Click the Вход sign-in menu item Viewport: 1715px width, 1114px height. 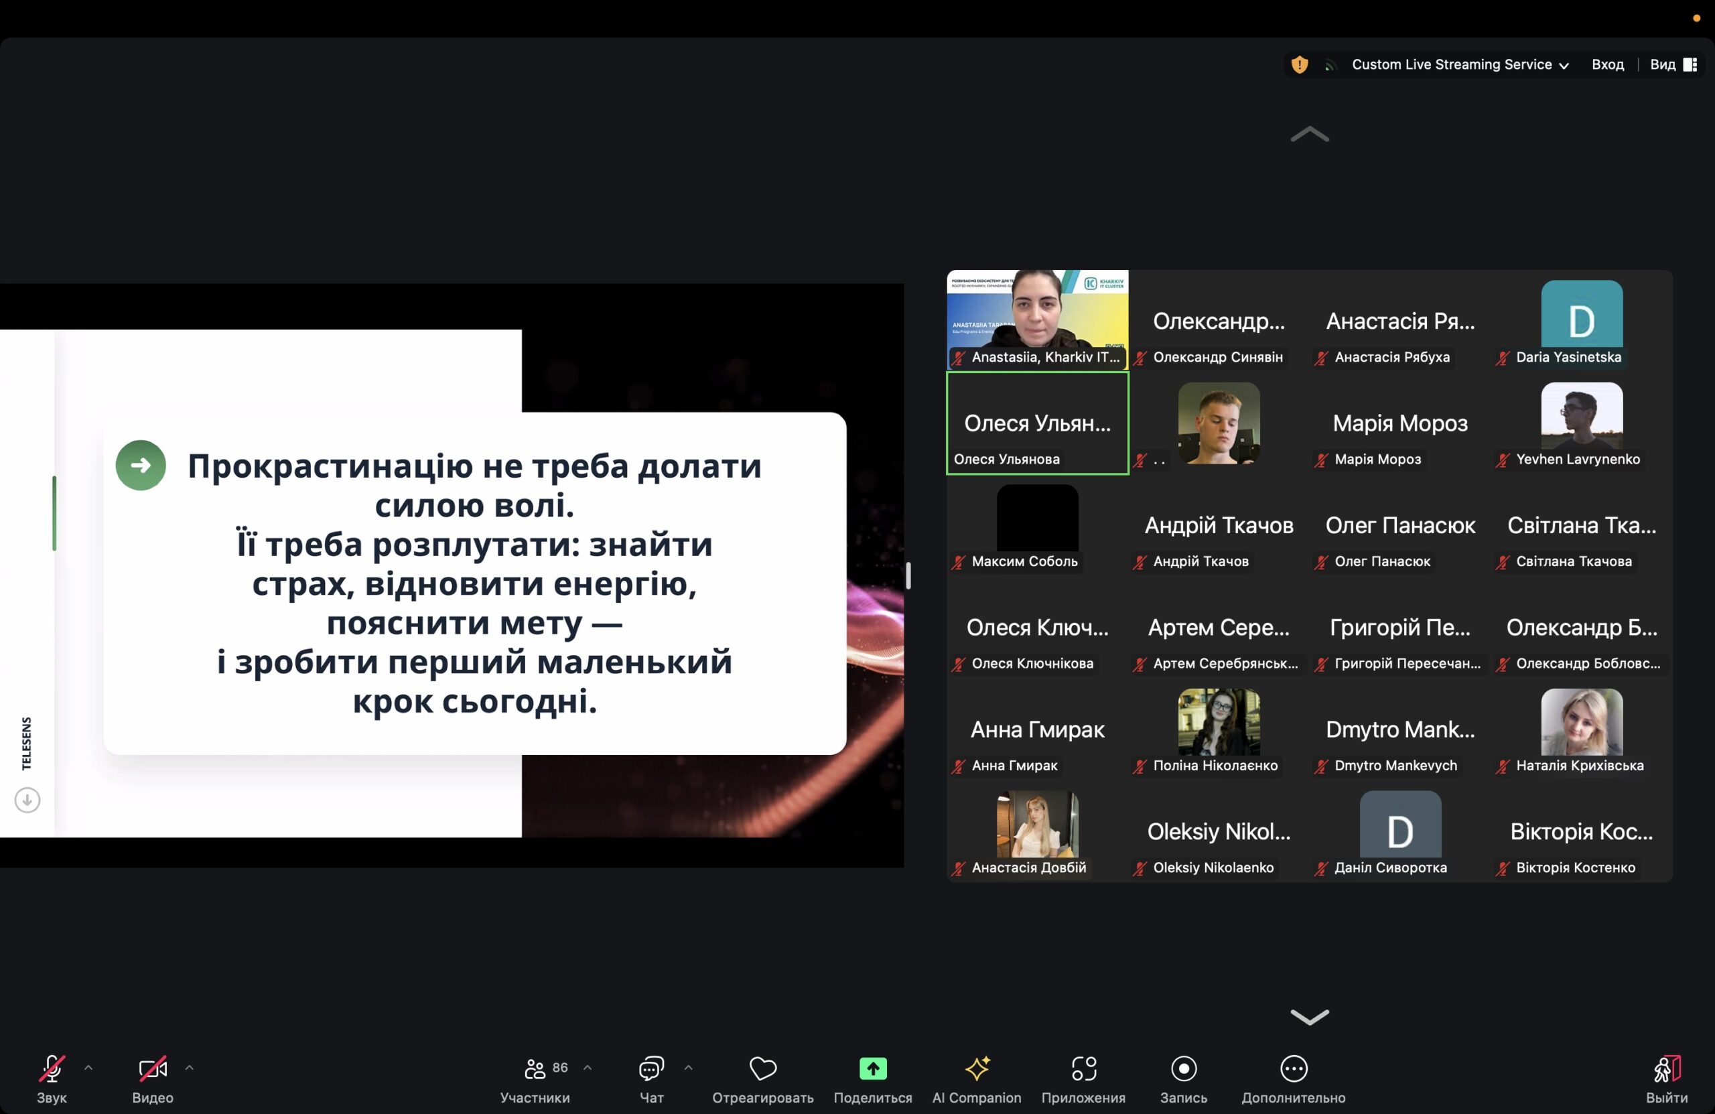click(1607, 65)
